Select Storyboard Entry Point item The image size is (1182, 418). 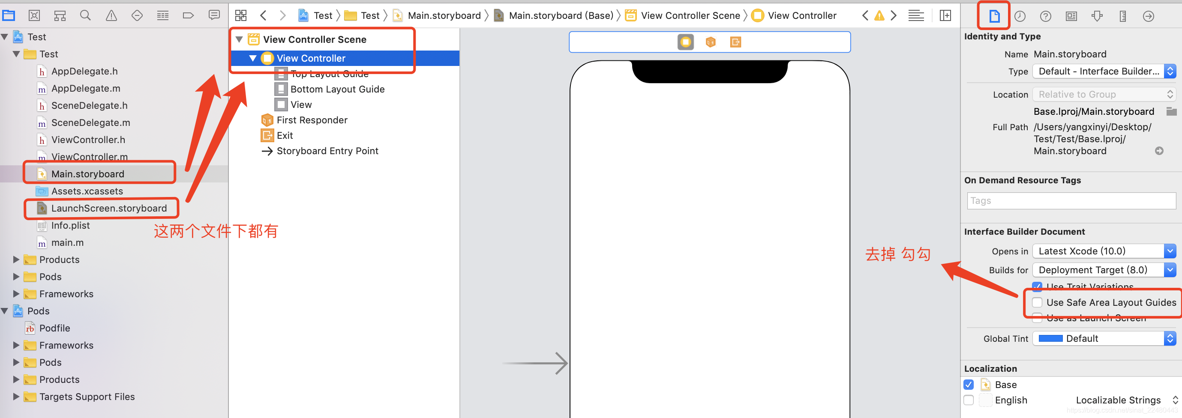(x=327, y=151)
